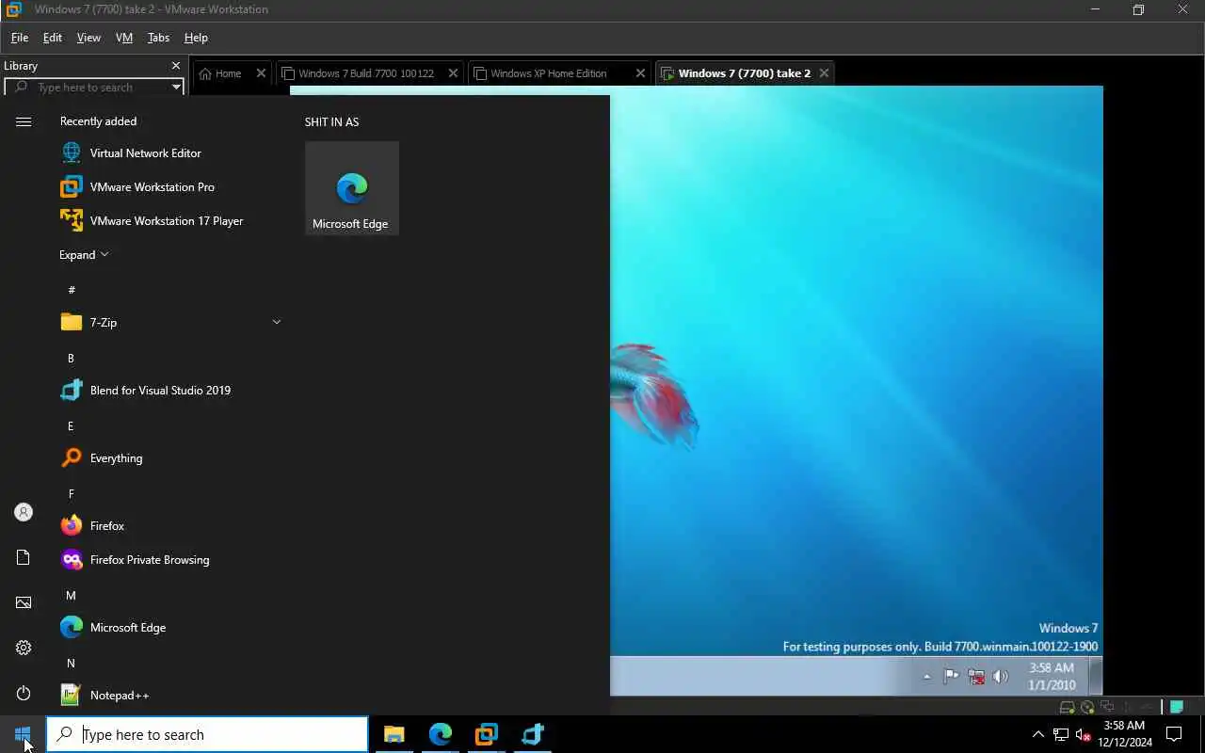Click the Microsoft Edge pinned tile
Image resolution: width=1205 pixels, height=753 pixels.
coord(352,188)
